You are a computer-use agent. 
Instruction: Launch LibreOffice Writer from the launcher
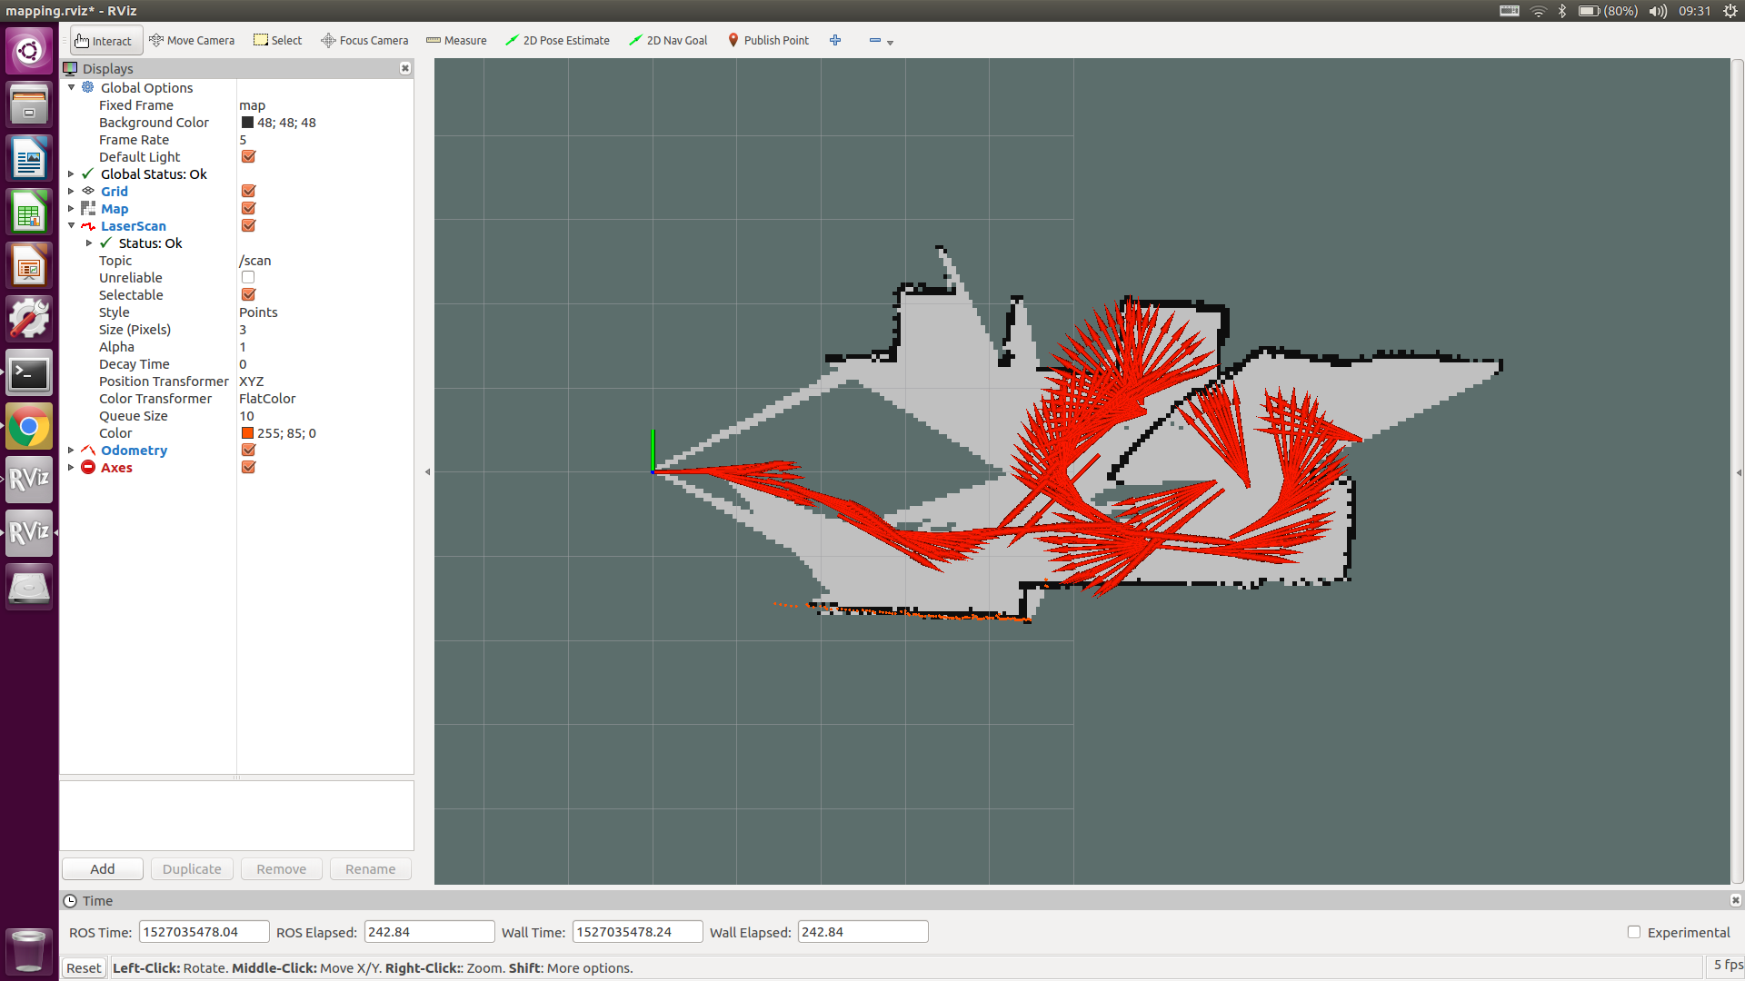tap(29, 158)
